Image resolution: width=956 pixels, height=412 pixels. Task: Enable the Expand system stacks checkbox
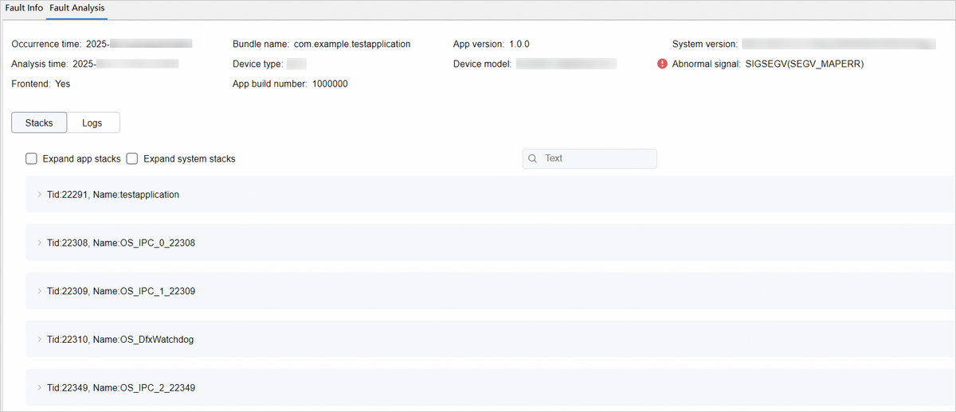click(x=132, y=159)
